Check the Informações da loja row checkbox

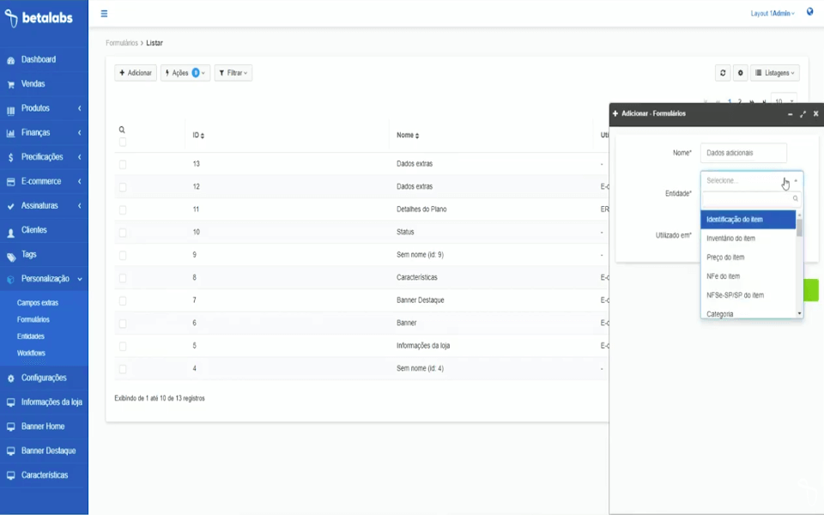[x=123, y=346]
